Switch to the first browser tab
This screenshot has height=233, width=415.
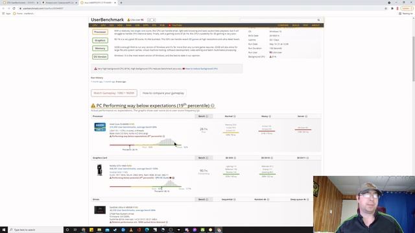[x=21, y=3]
